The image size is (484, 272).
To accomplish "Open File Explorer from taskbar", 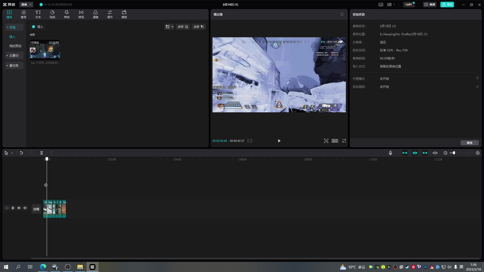I will tap(80, 267).
